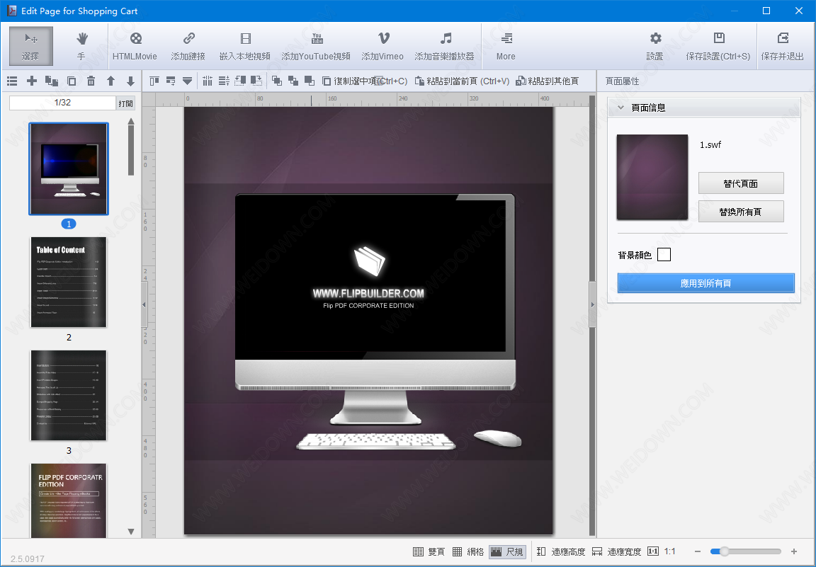
Task: Open the More tools menu
Action: click(506, 46)
